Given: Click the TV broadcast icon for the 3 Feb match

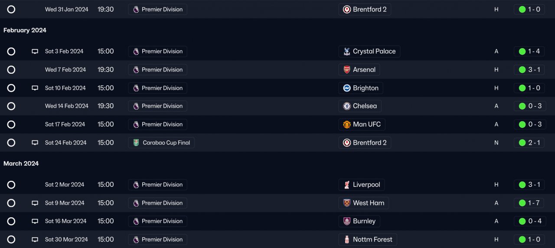Looking at the screenshot, I should coord(35,52).
